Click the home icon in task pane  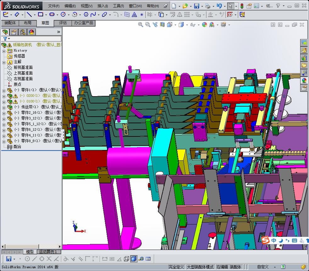point(304,50)
